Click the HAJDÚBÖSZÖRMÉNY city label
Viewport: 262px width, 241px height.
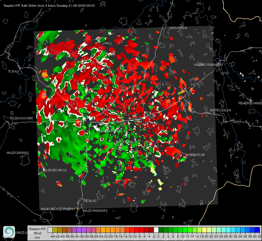[x=58, y=209]
